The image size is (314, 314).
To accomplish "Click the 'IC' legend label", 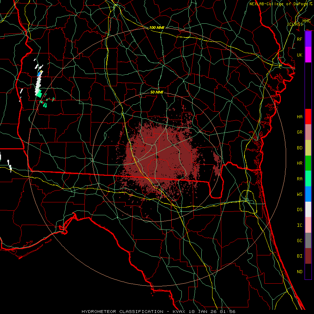I will 300,225.
